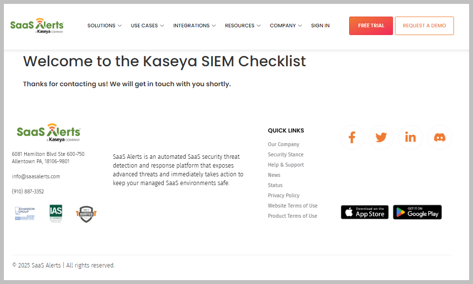Open the Resources navigation menu
Viewport: 473px width, 284px height.
point(242,26)
